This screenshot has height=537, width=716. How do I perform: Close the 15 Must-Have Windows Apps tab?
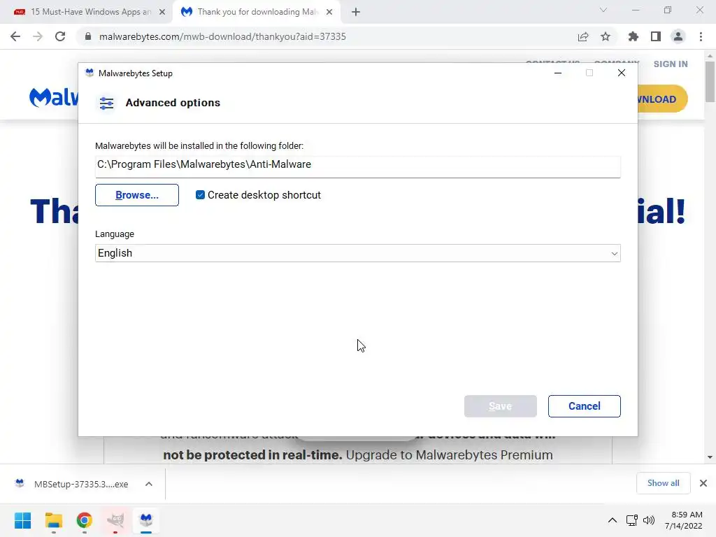(162, 13)
